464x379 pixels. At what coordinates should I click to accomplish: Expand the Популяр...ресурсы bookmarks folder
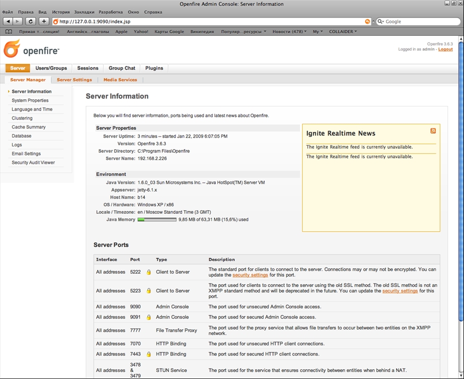(244, 32)
